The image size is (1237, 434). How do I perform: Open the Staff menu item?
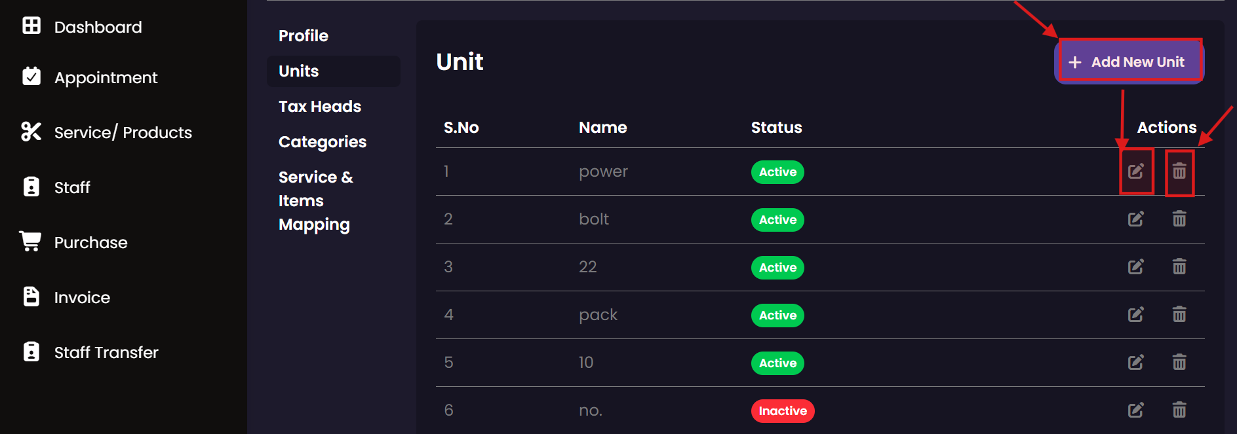coord(72,187)
